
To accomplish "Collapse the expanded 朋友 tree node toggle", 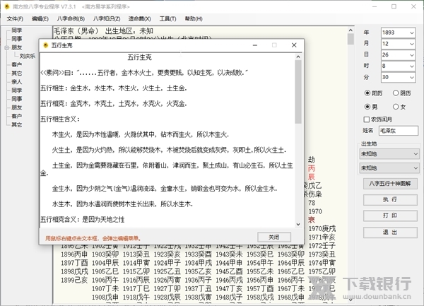I will 6,48.
